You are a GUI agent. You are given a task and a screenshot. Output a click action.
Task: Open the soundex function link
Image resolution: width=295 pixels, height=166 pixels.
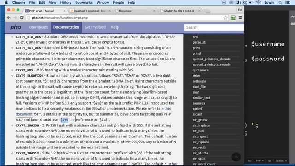coord(199,103)
